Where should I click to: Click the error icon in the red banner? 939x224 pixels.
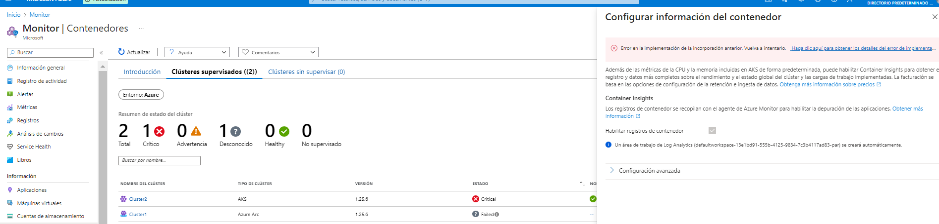(x=614, y=48)
